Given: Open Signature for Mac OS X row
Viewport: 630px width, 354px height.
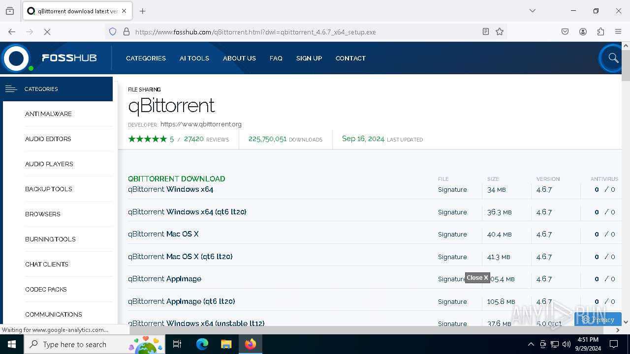Looking at the screenshot, I should point(452,234).
